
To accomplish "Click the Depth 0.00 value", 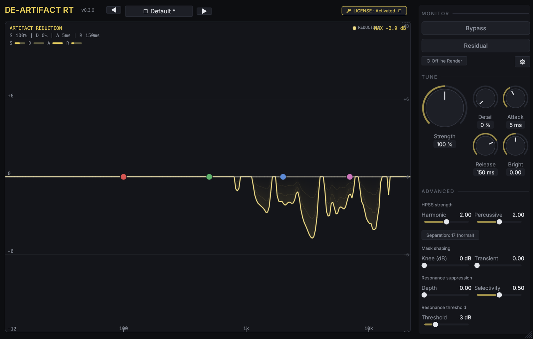I will (465, 288).
